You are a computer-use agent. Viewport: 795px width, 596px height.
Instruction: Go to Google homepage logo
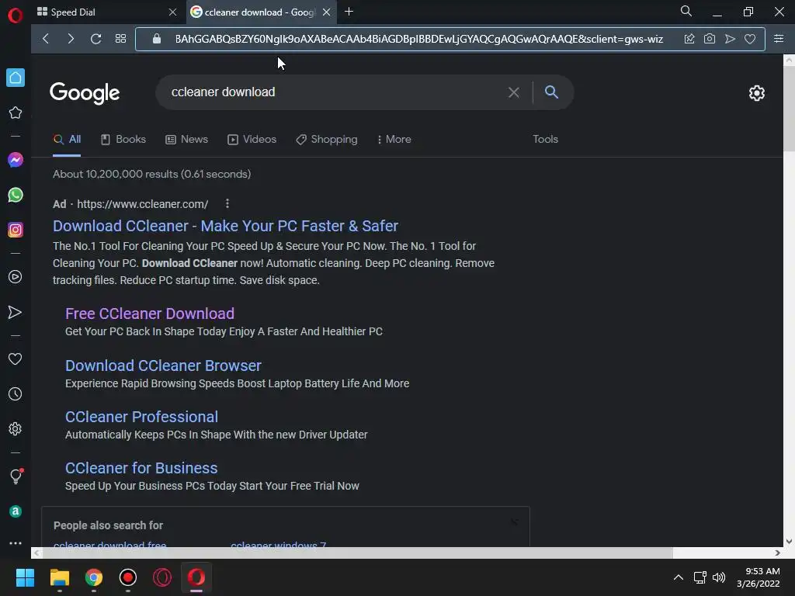[x=85, y=93]
